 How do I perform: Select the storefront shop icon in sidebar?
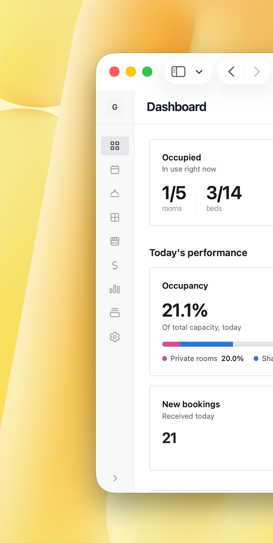115,241
